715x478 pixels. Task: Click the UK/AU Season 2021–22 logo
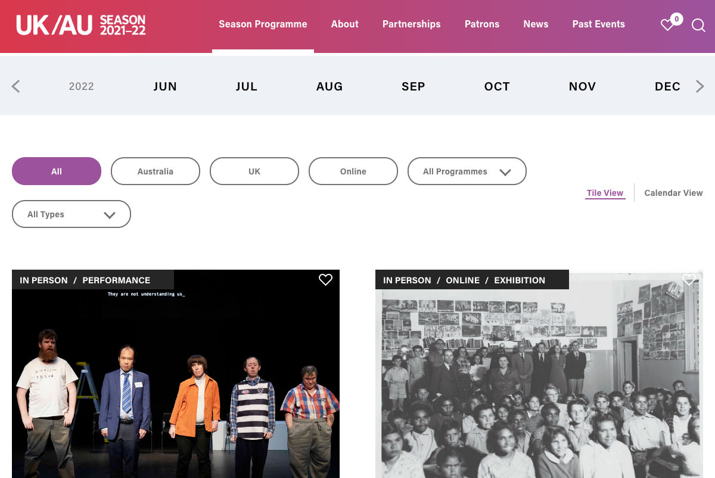pyautogui.click(x=81, y=25)
